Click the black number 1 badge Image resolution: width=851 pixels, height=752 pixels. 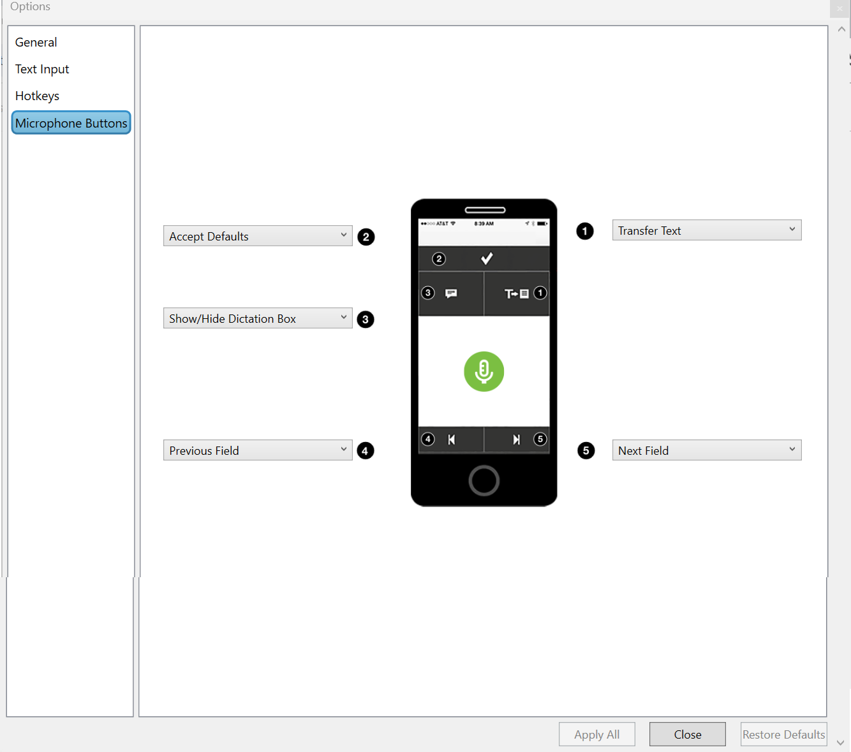584,231
